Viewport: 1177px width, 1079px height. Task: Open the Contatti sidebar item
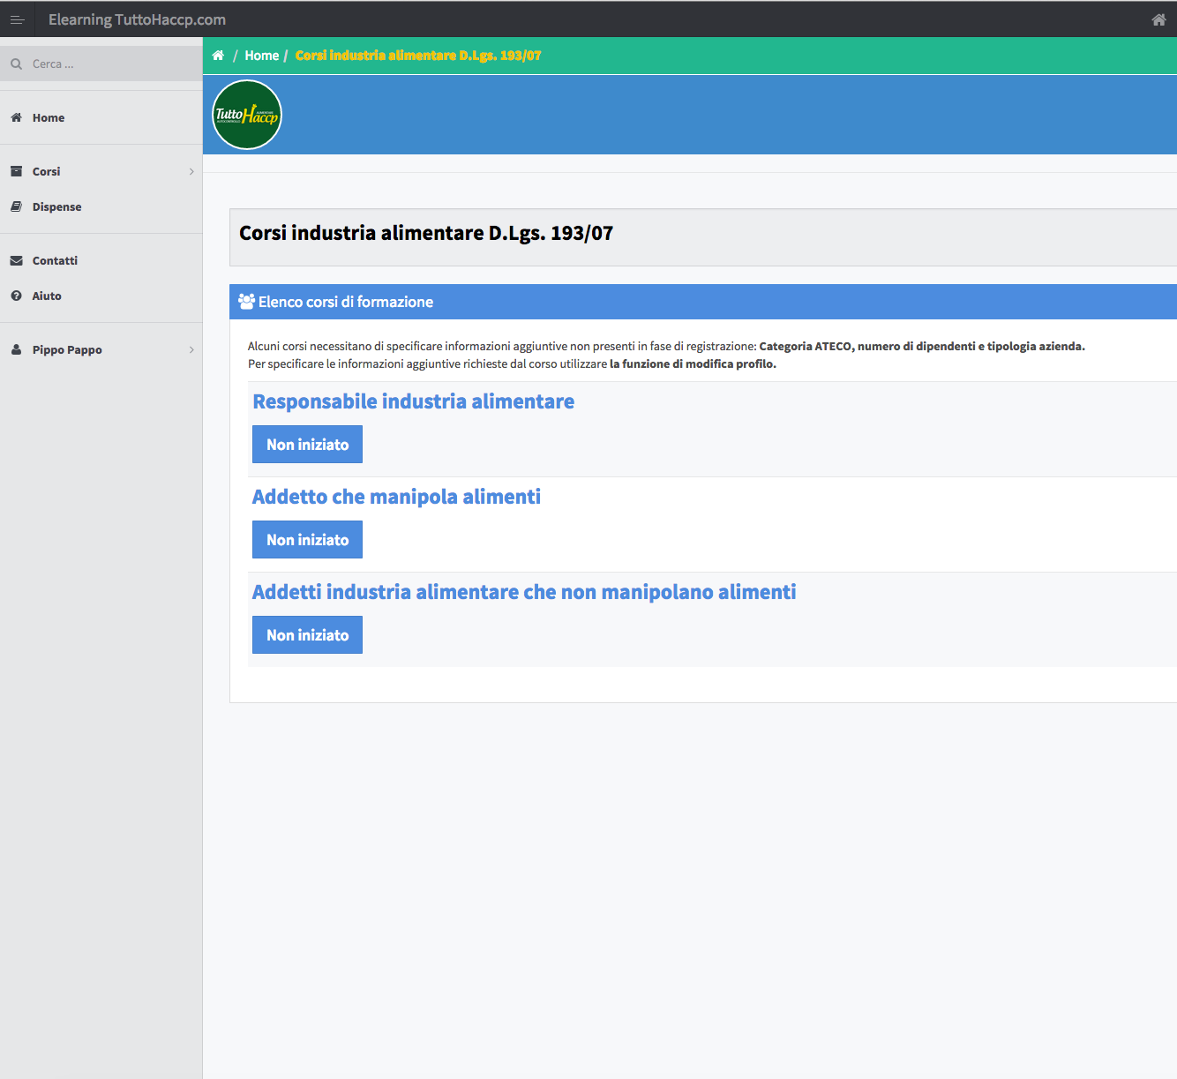pos(55,260)
